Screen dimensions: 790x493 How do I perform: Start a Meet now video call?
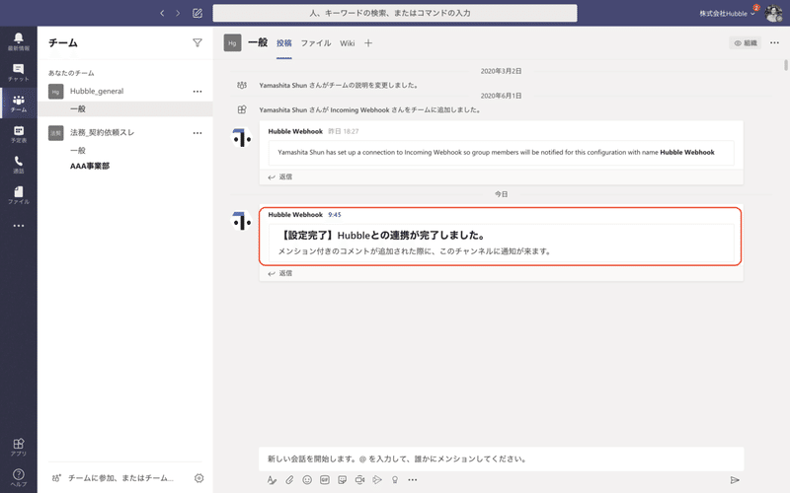coord(359,480)
